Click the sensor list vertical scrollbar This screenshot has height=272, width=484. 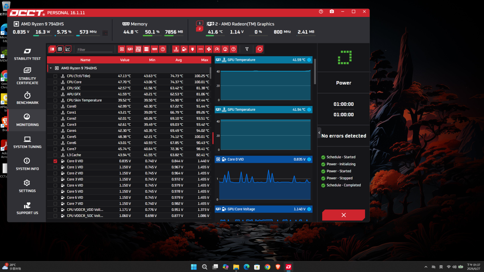pyautogui.click(x=211, y=74)
